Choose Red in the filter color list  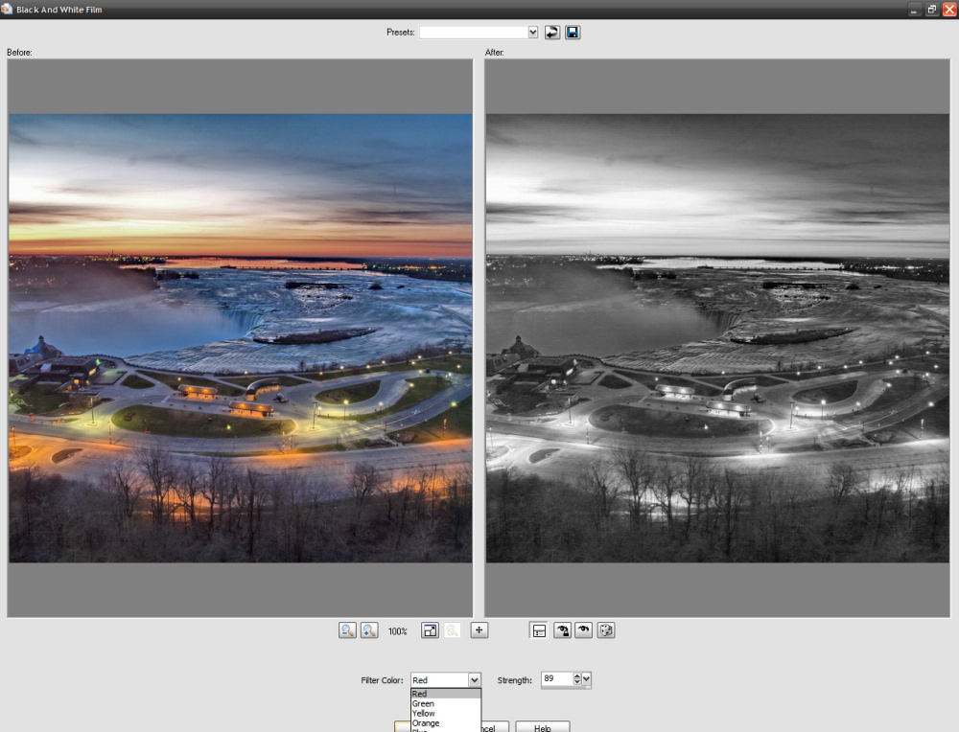(x=446, y=694)
